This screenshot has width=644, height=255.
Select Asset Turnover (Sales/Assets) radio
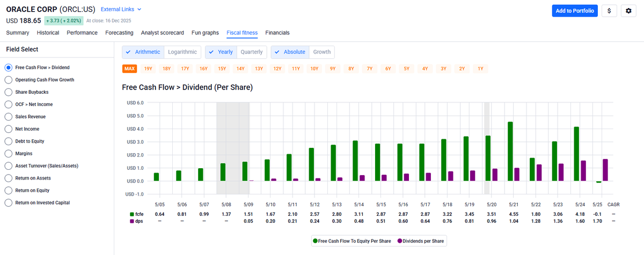click(x=8, y=166)
